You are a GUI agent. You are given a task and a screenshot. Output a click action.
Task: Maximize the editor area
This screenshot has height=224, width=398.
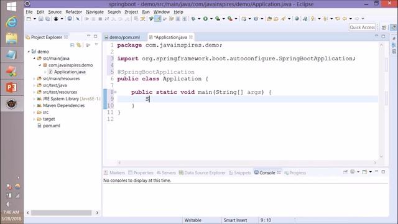tap(383, 36)
